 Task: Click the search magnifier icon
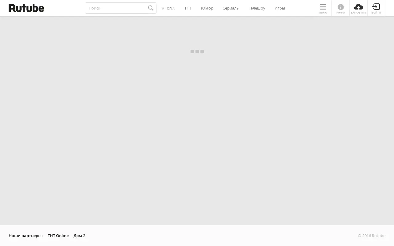(151, 8)
